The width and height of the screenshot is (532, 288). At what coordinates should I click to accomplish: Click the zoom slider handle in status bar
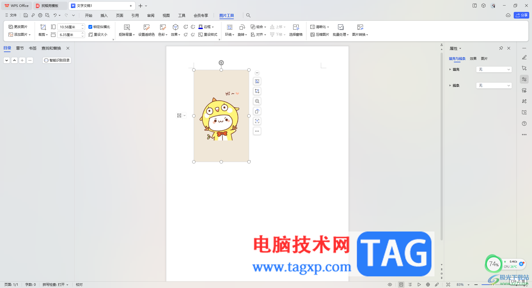click(x=493, y=285)
